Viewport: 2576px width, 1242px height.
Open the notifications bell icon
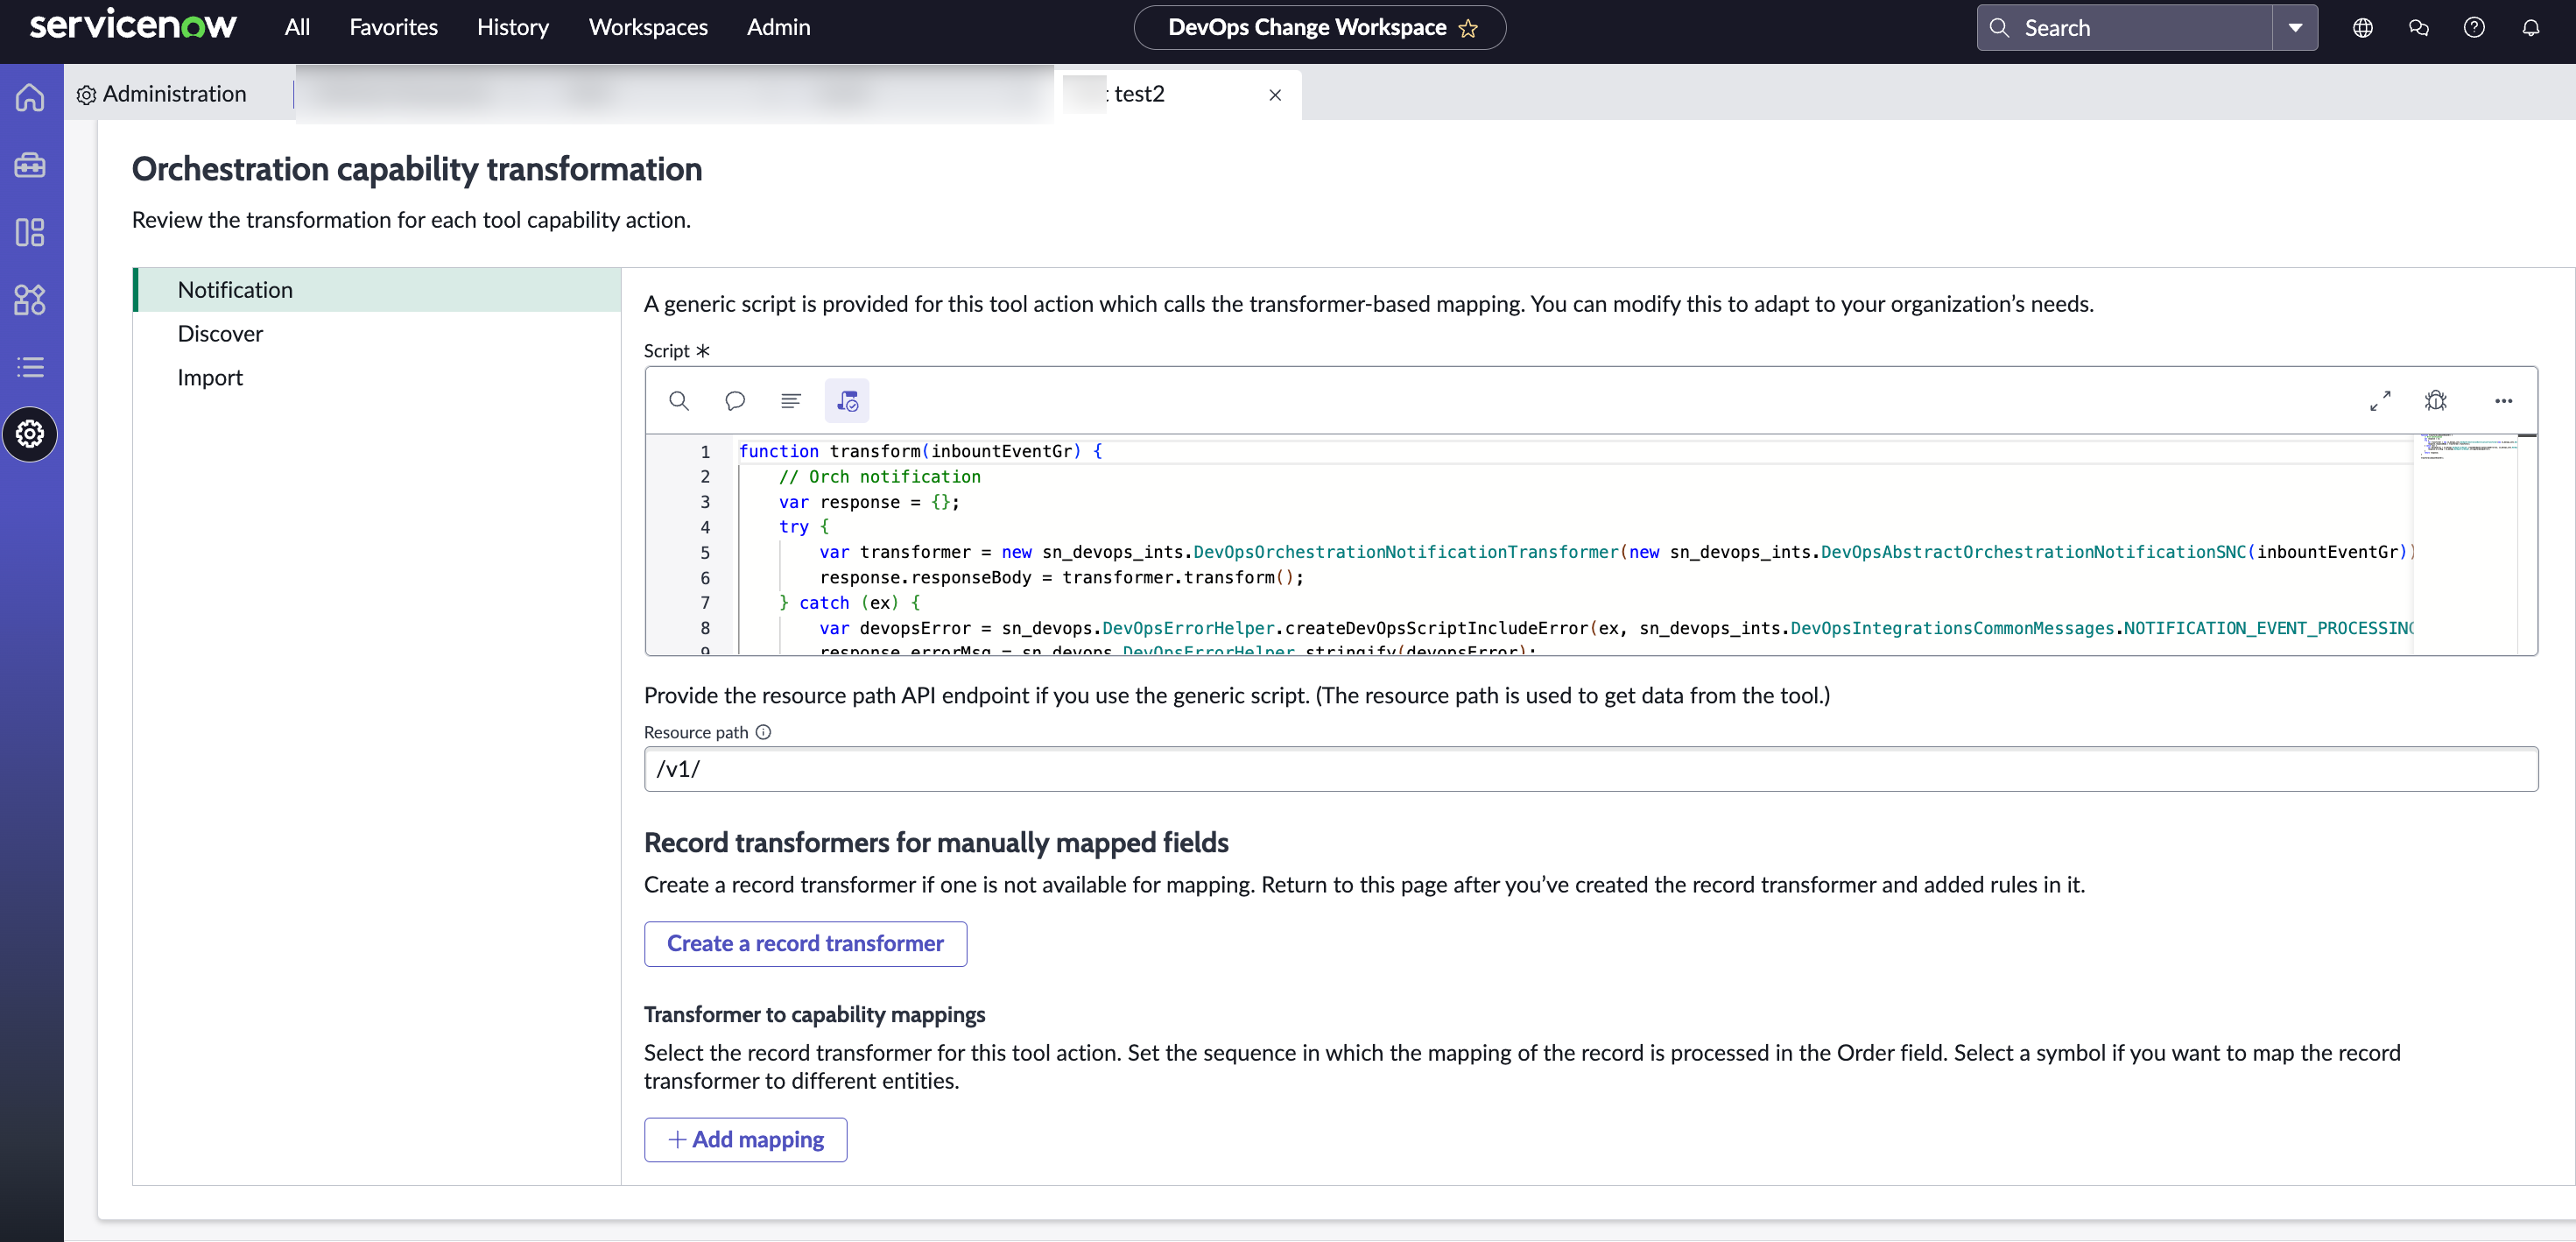pos(2531,28)
